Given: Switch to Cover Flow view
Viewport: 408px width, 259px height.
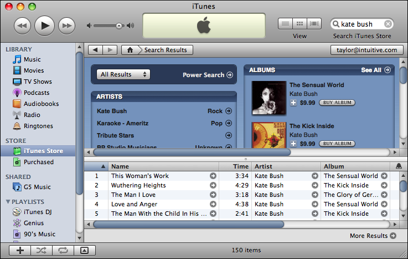Looking at the screenshot, I should (314, 24).
